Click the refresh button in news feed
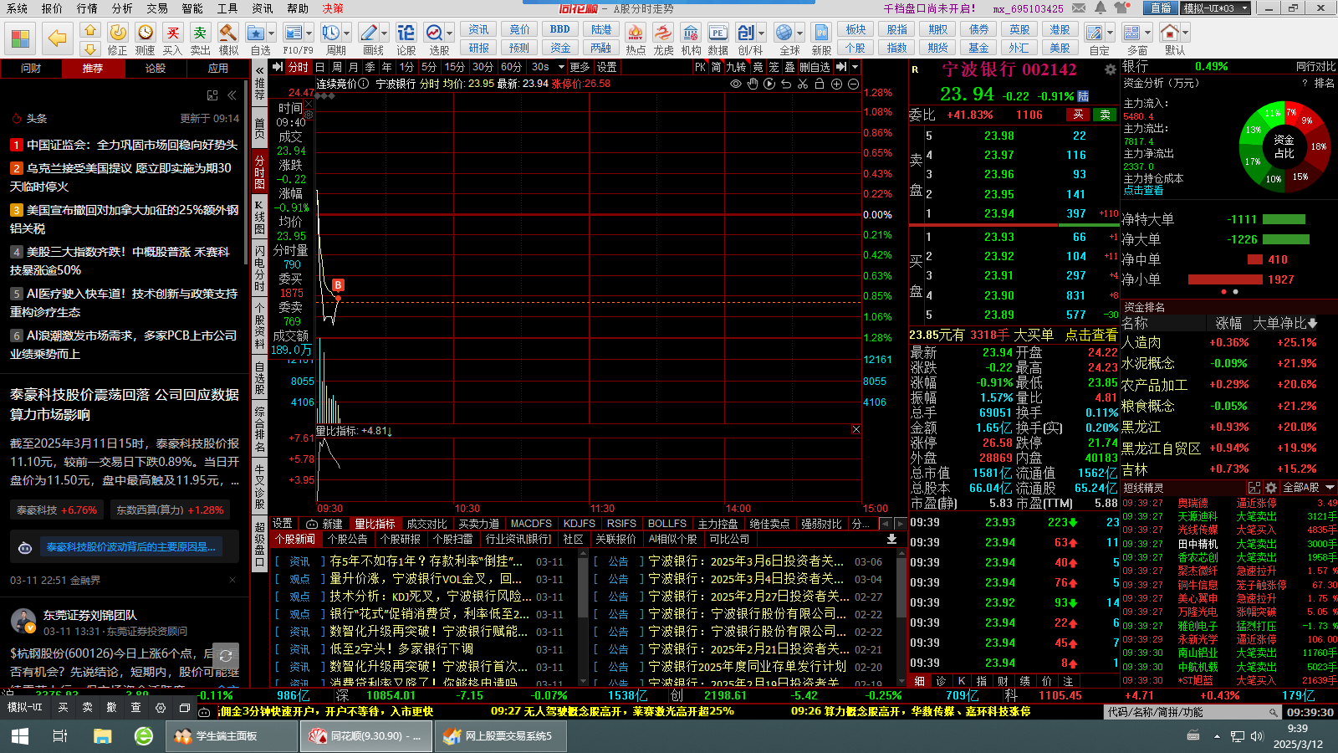1338x753 pixels. (x=225, y=657)
